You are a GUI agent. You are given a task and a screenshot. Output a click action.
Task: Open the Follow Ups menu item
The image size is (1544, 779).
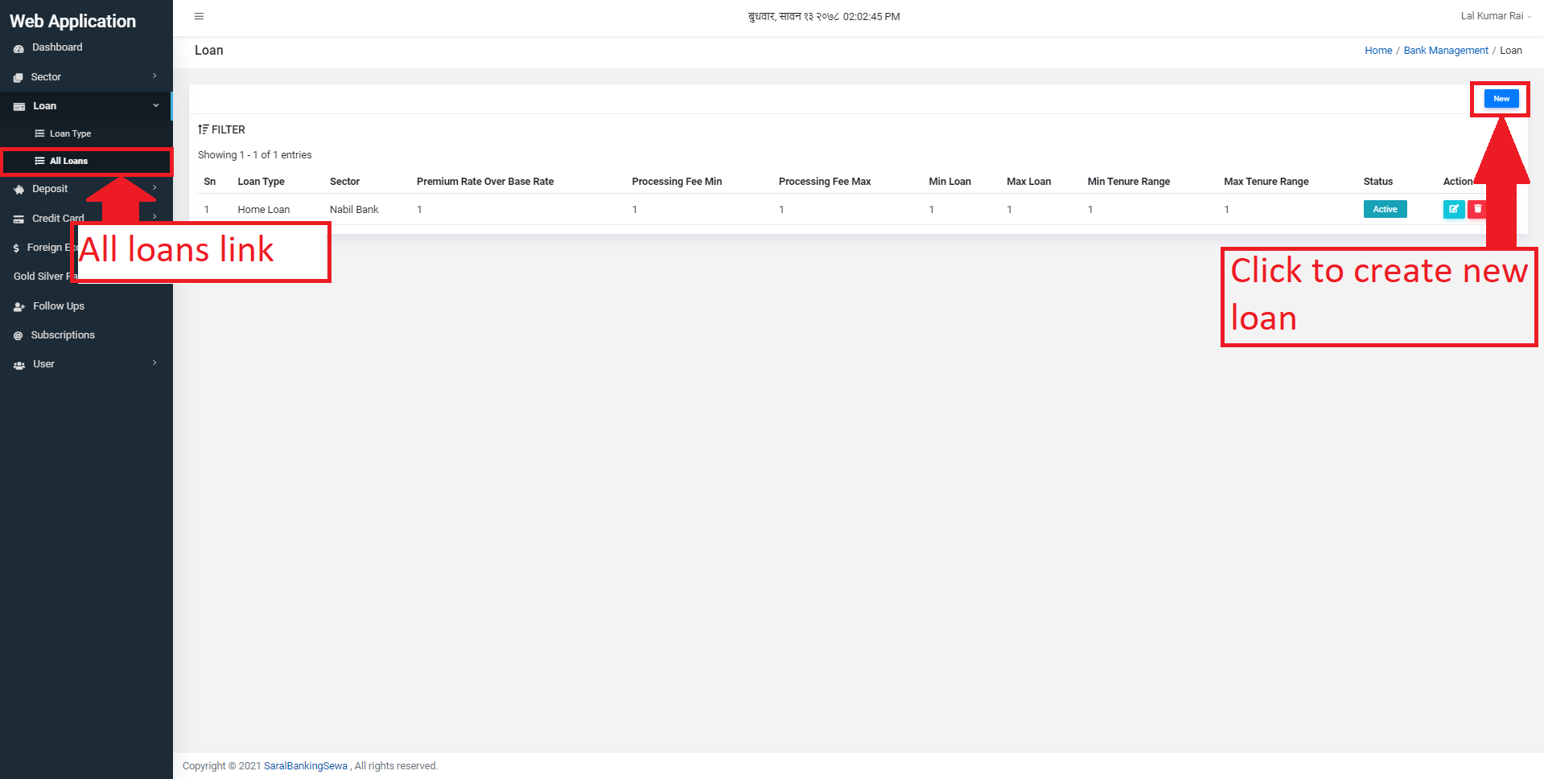pos(86,306)
